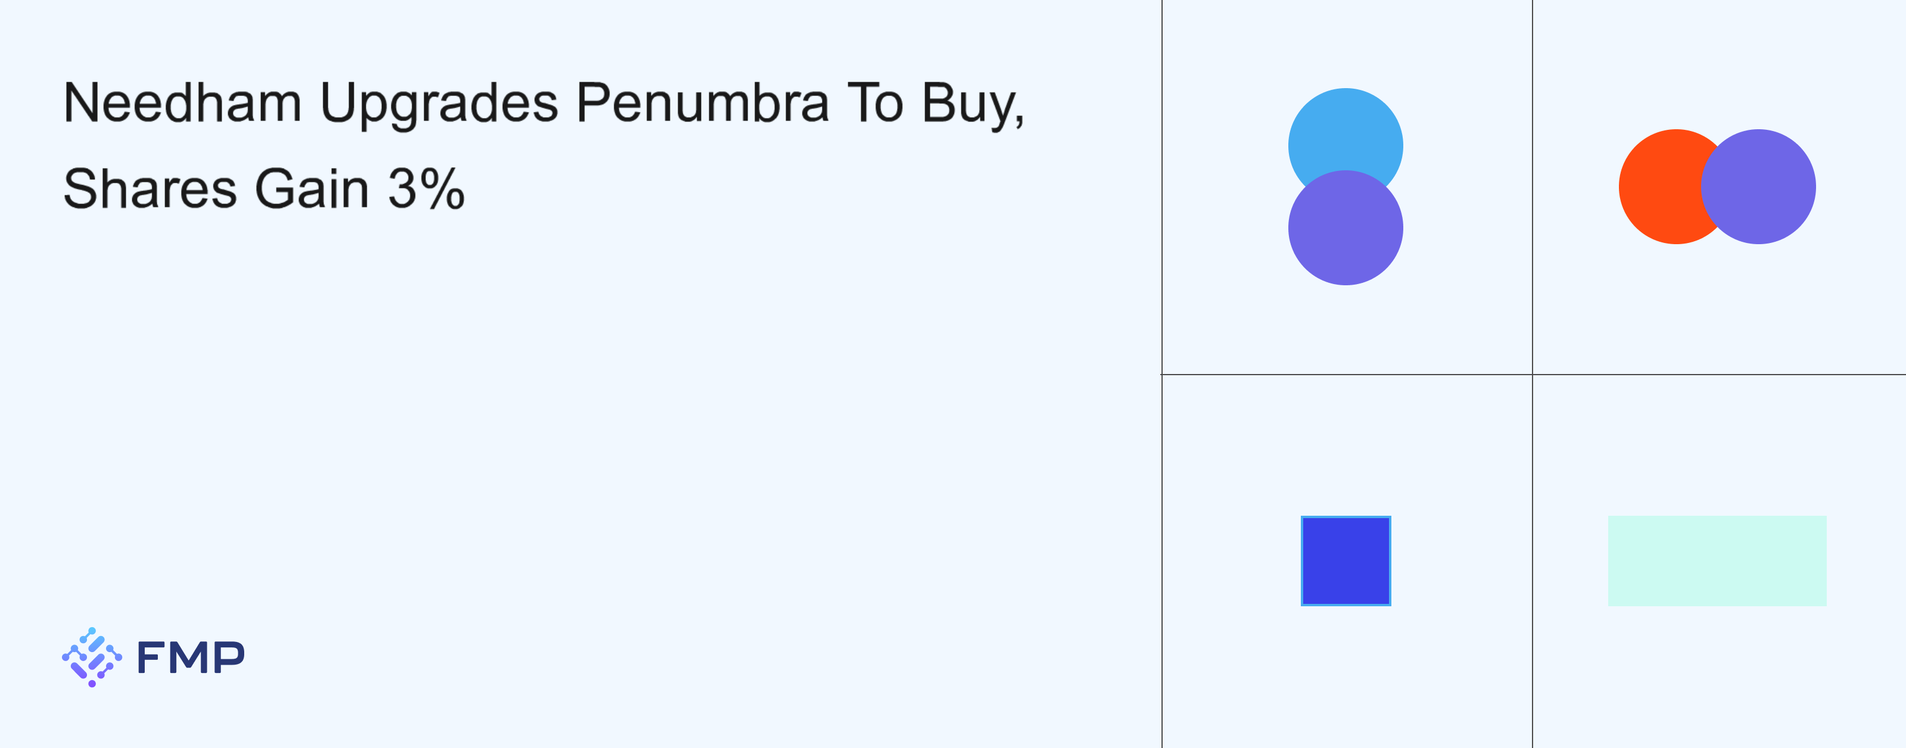Screen dimensions: 1906x748
Task: Click the vertical divider line between the square and rectangle
Action: point(1533,561)
